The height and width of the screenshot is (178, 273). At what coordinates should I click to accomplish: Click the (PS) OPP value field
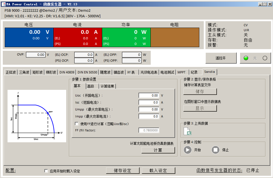[x=132, y=61]
